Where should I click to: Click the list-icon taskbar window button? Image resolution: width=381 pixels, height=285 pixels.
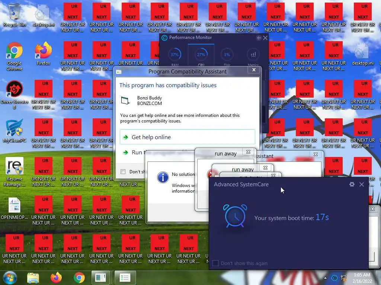pos(125,278)
